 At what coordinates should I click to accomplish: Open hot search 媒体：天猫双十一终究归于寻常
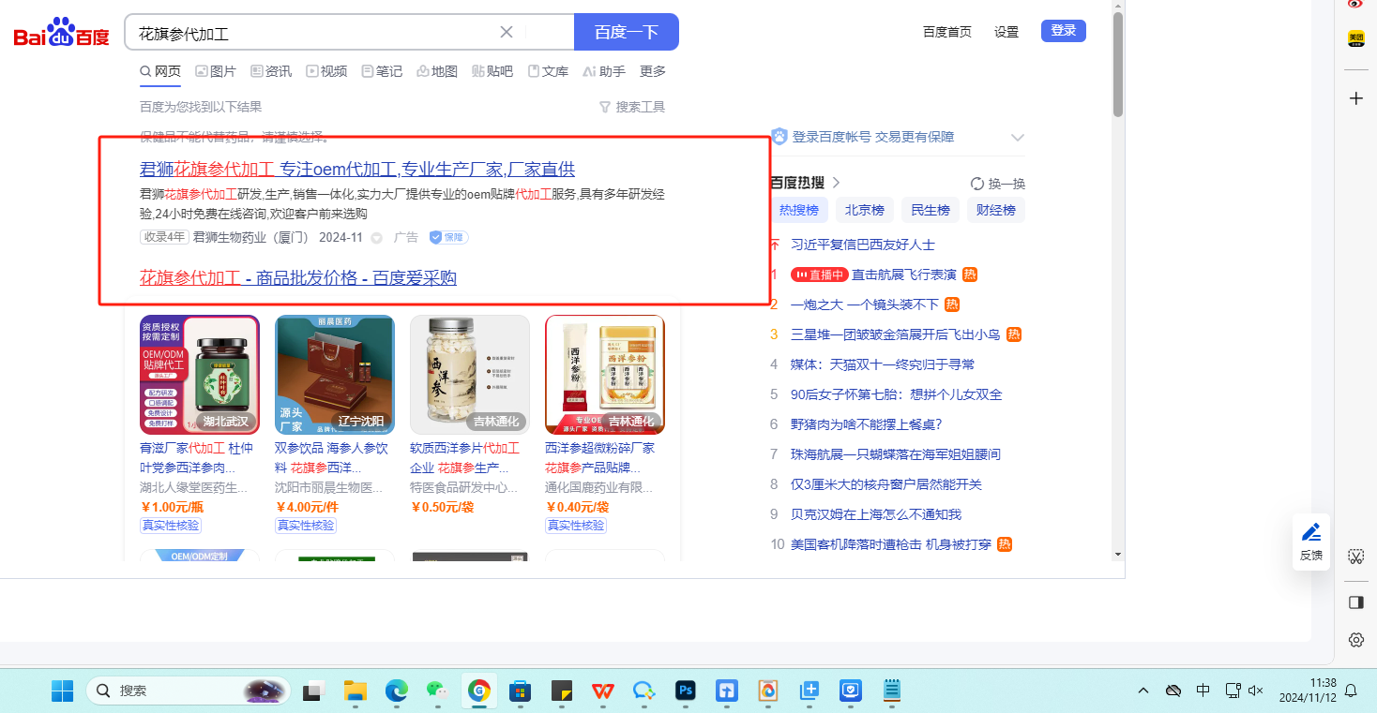pos(883,364)
